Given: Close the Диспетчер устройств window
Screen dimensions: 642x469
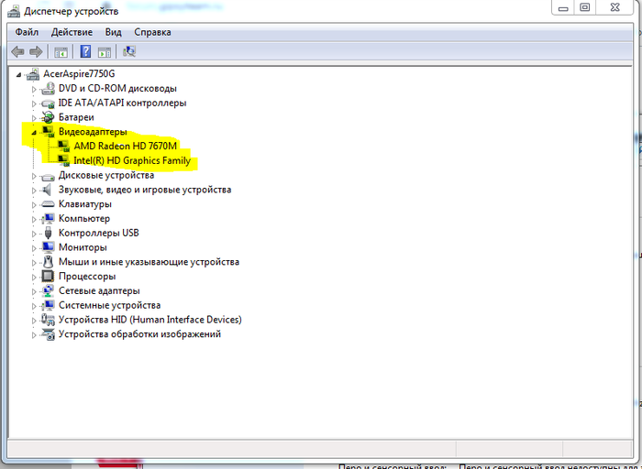Looking at the screenshot, I should (615, 7).
